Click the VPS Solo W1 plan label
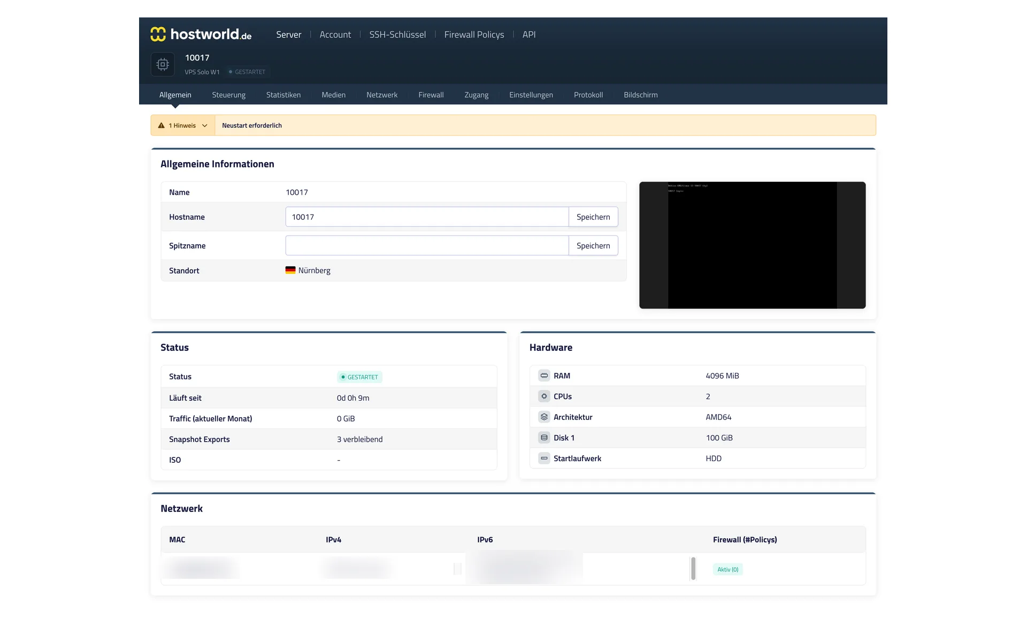The image size is (1027, 642). (x=202, y=72)
